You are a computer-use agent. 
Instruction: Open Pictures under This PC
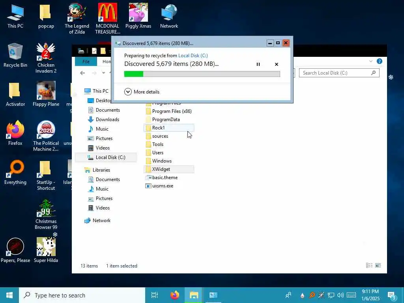(x=100, y=138)
